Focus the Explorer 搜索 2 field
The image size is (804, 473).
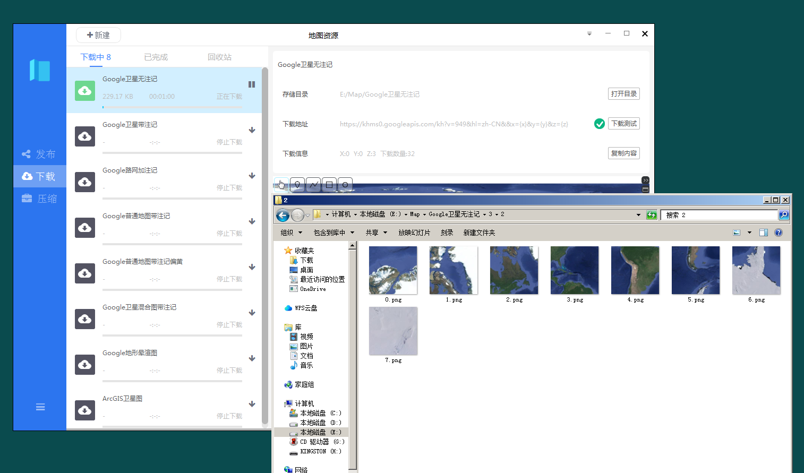pos(719,215)
